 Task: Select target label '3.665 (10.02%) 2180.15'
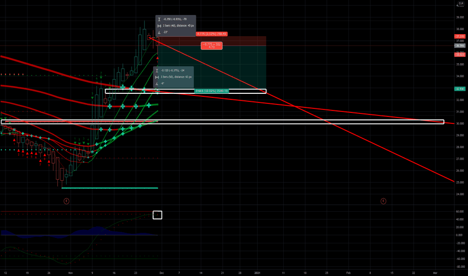[x=211, y=91]
